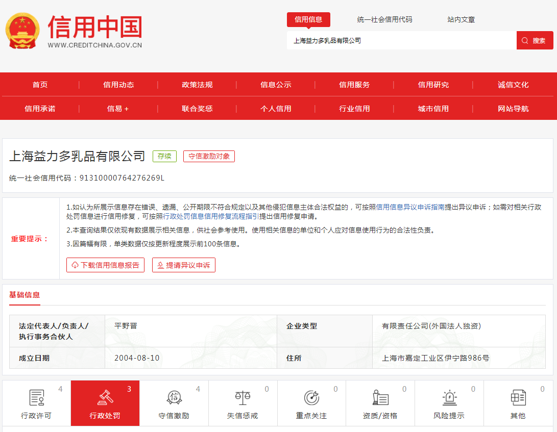Open the 守信激励 medal icon
Screen dimensions: 557x432
(x=174, y=398)
